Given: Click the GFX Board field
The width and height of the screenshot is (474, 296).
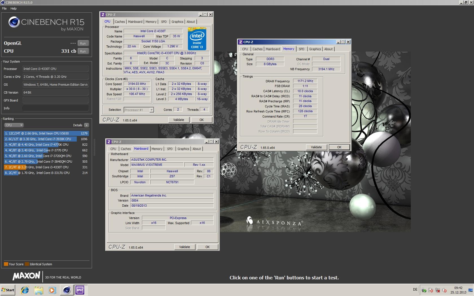Looking at the screenshot, I should pyautogui.click(x=56, y=100).
